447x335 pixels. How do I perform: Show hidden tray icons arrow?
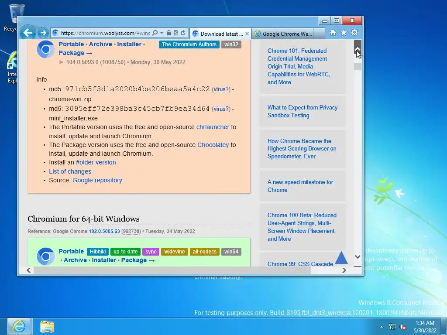click(382, 327)
